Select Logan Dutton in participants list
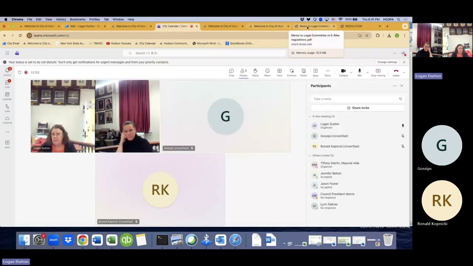 [x=358, y=126]
